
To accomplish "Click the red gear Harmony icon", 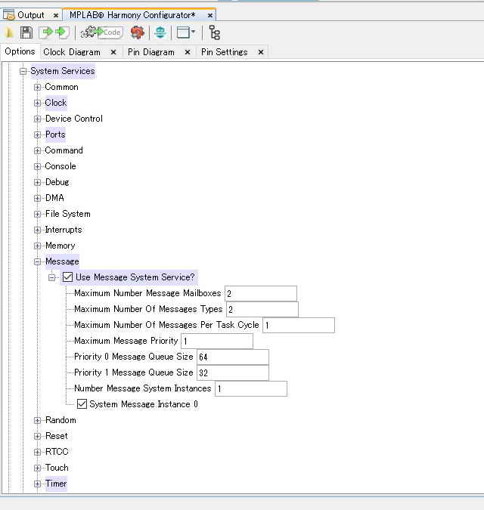I will [x=138, y=32].
